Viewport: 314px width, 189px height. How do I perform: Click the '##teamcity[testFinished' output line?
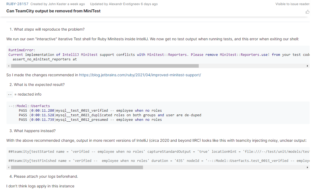point(159,161)
